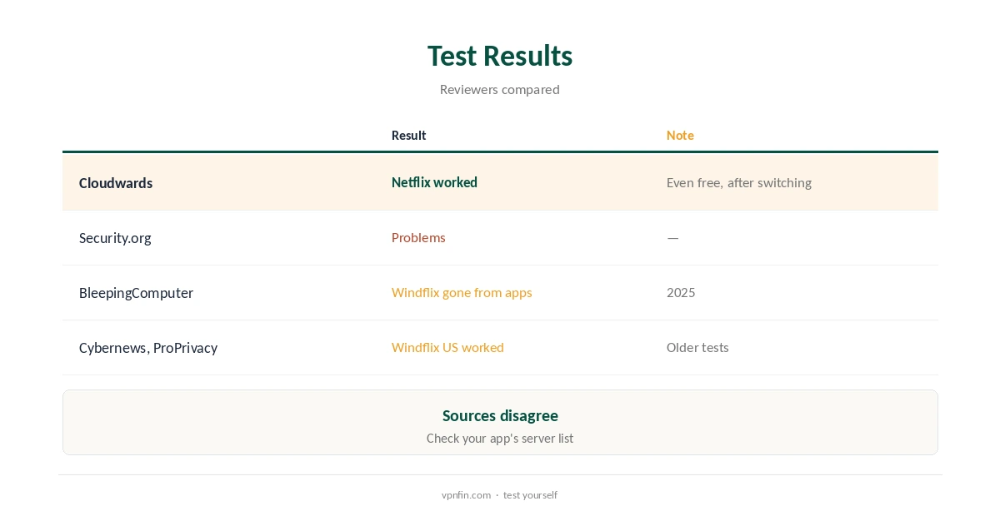
Task: Click the "2025" note cell
Action: (681, 292)
